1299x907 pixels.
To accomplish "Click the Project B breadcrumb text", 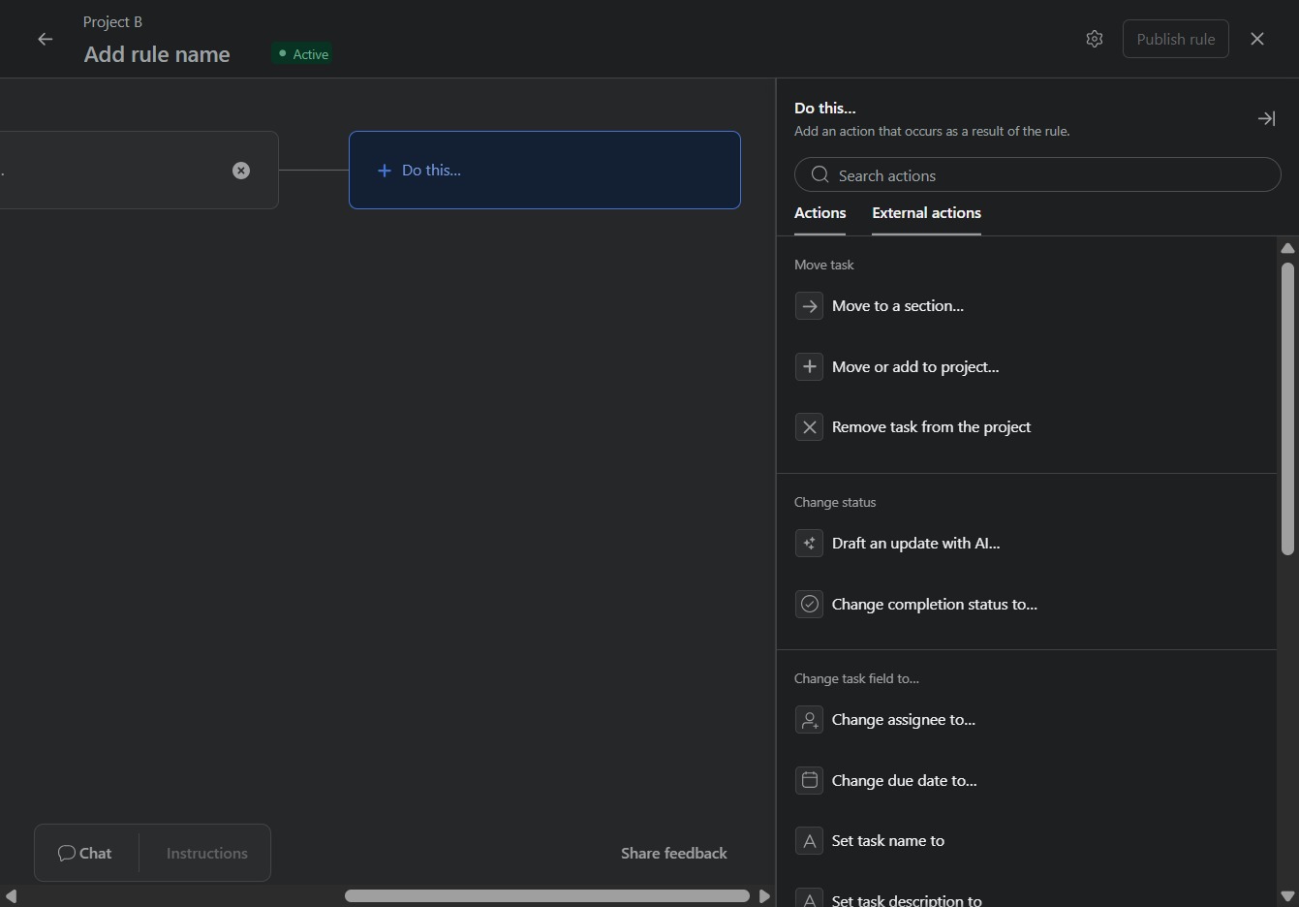I will (112, 21).
